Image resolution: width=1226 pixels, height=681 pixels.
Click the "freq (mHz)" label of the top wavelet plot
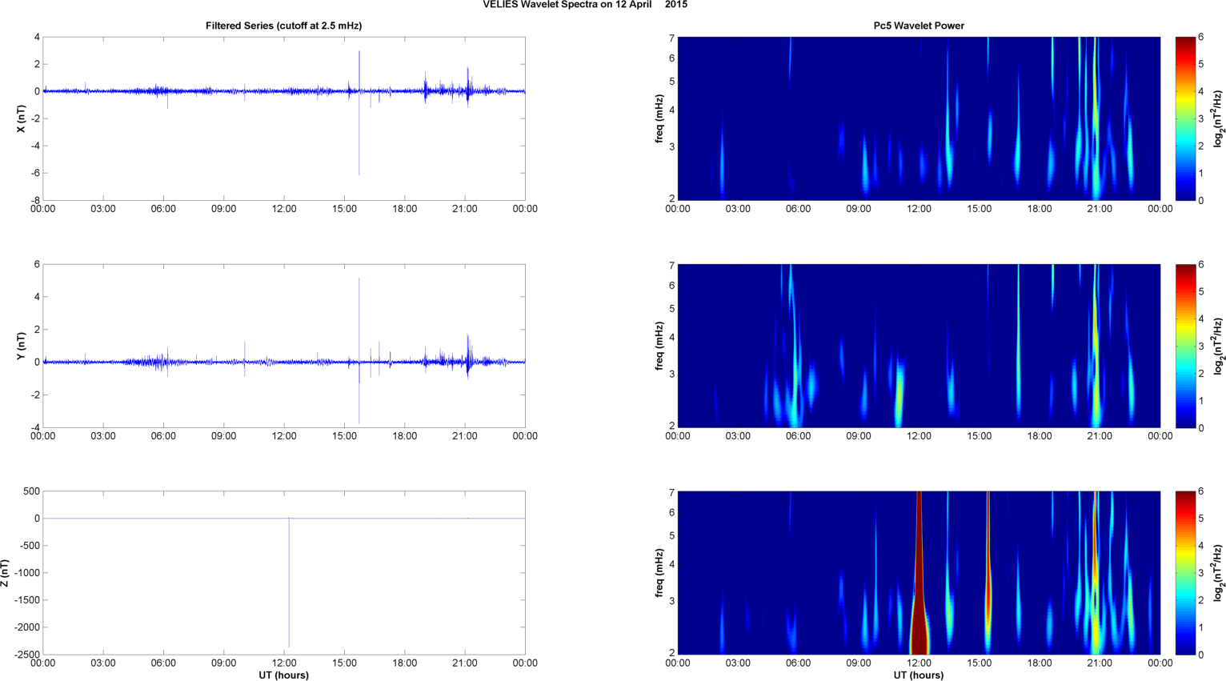click(x=659, y=118)
